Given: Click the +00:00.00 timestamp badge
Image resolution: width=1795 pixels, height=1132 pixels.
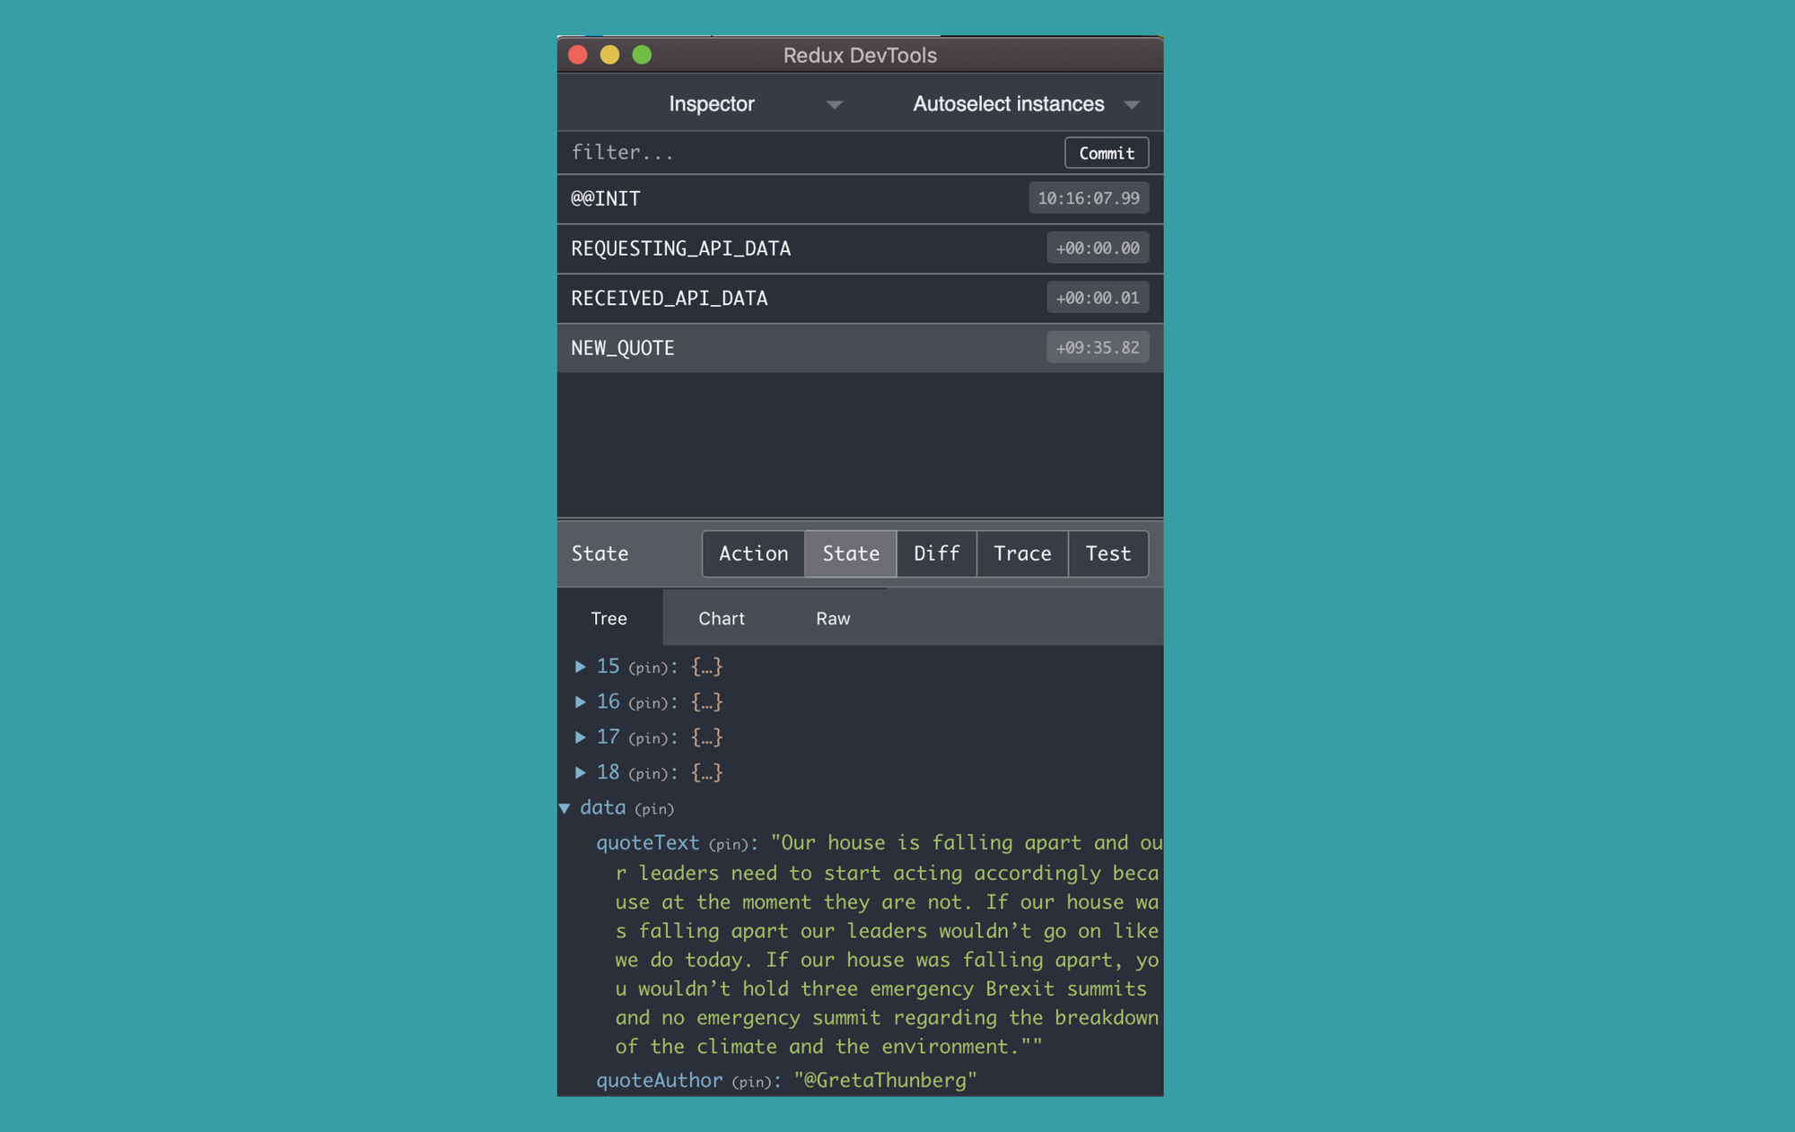Looking at the screenshot, I should click(x=1098, y=248).
